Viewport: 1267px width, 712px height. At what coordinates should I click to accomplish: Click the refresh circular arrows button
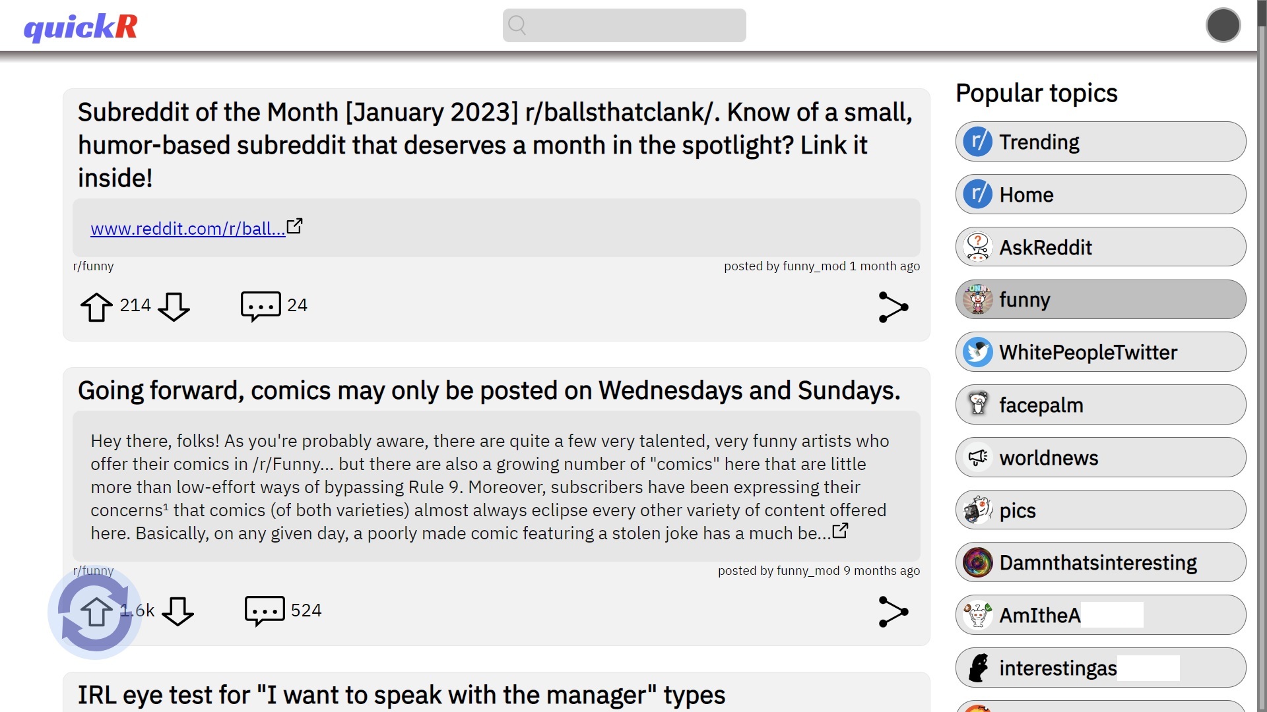coord(95,613)
